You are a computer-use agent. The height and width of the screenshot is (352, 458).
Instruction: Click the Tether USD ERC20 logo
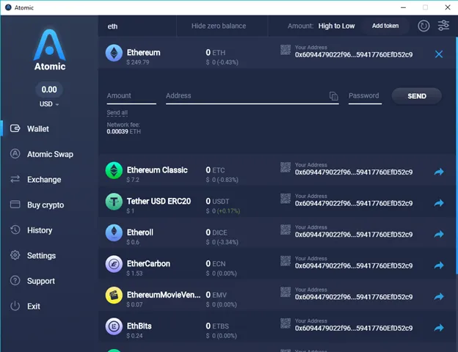pyautogui.click(x=114, y=202)
